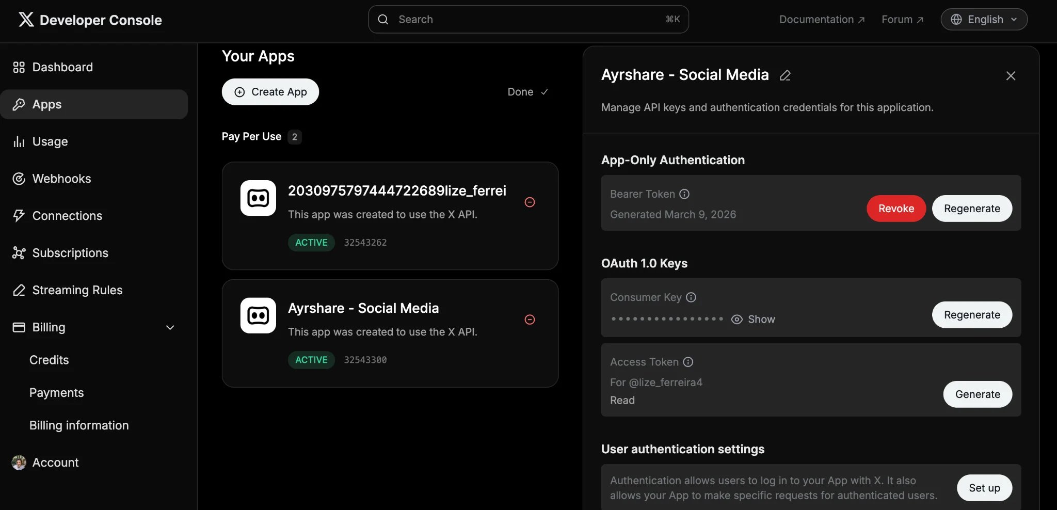
Task: Generate the Access Token
Action: (x=978, y=394)
